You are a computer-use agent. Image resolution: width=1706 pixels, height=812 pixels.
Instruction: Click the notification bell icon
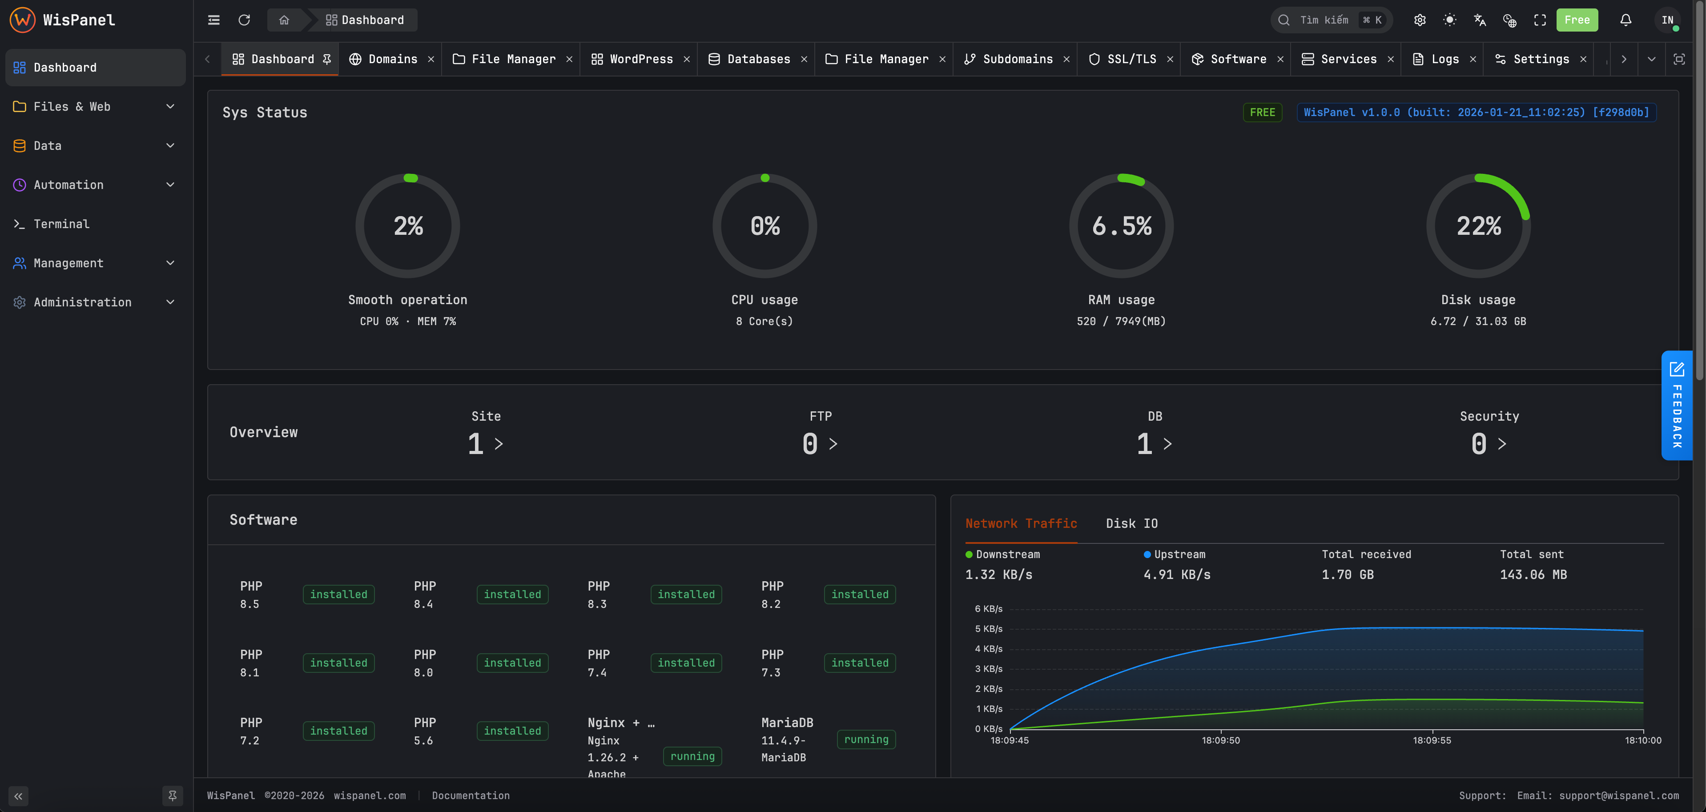pyautogui.click(x=1626, y=20)
